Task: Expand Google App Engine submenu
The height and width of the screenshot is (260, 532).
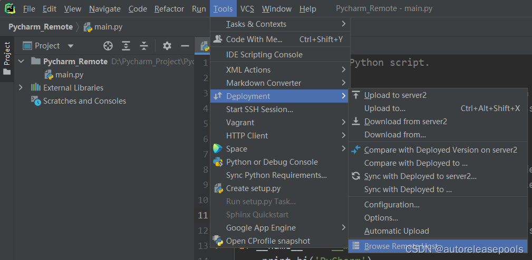Action: (343, 227)
